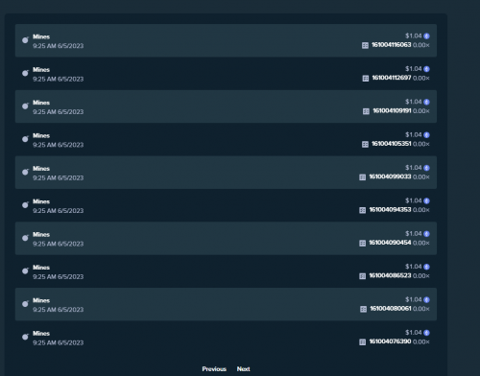This screenshot has height=376, width=480.
Task: Click the Mines label in bet 161004105351 row
Action: pyautogui.click(x=41, y=135)
